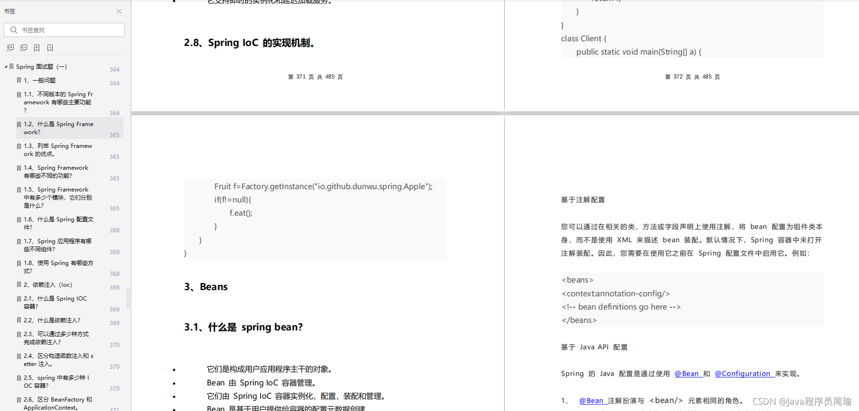
Task: Click bookmark flag icon beside 2.2、什么是依赖注入?
Action: (x=19, y=320)
